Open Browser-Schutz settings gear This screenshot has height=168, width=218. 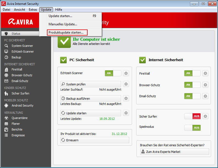click(205, 85)
